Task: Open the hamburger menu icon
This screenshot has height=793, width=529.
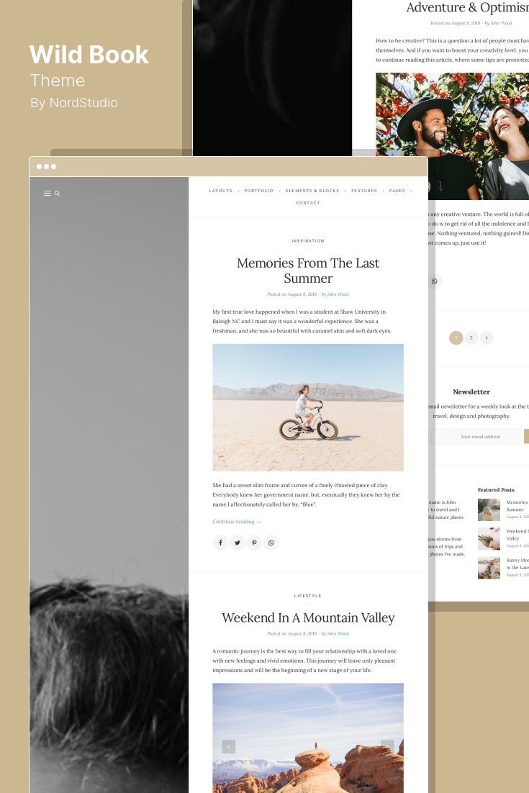Action: 47,193
